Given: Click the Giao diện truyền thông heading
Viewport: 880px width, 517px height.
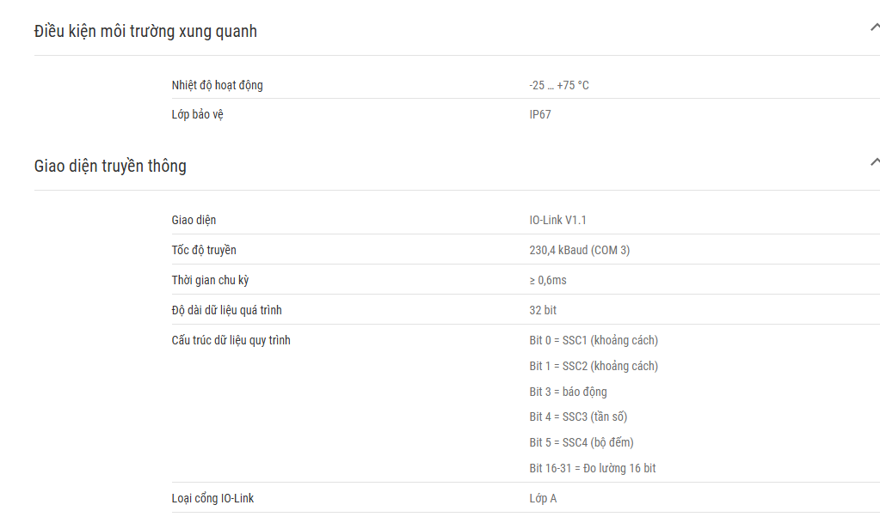Looking at the screenshot, I should tap(110, 167).
